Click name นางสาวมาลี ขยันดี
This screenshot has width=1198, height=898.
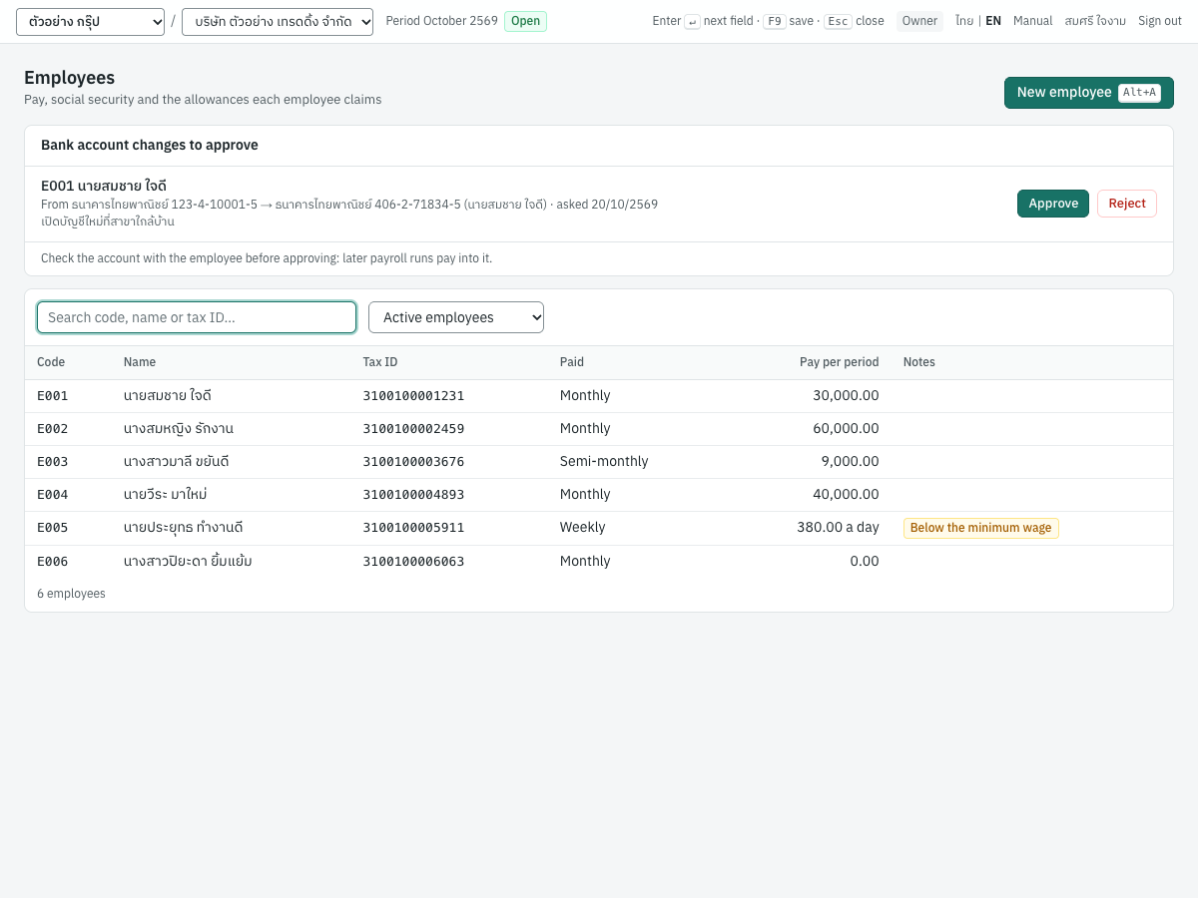[x=177, y=462]
